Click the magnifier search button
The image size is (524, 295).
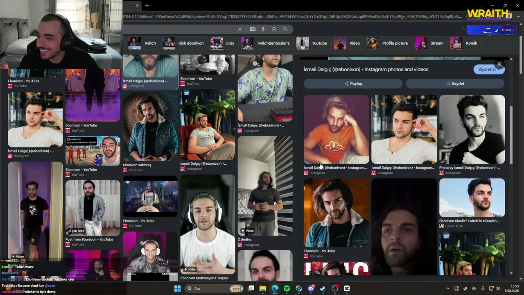(x=285, y=29)
